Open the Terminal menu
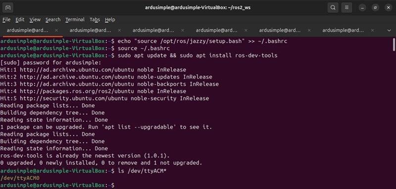This screenshot has height=189, width=396. tap(75, 19)
